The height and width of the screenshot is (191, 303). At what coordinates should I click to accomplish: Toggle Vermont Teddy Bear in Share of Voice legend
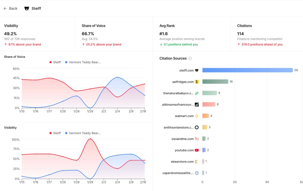[83, 62]
